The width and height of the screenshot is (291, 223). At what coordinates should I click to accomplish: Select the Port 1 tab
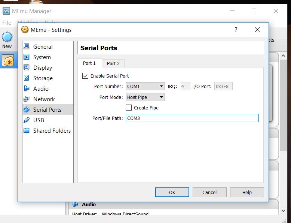[x=89, y=63]
